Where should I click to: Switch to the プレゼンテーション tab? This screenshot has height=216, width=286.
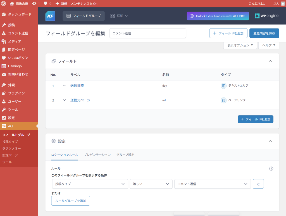[x=97, y=155]
